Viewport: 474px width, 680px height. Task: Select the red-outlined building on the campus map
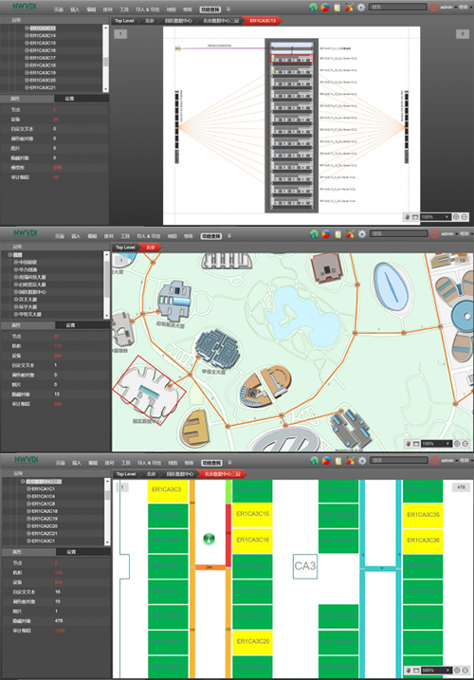point(149,391)
